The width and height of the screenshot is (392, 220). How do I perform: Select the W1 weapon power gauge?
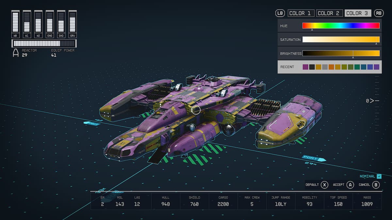point(26,23)
